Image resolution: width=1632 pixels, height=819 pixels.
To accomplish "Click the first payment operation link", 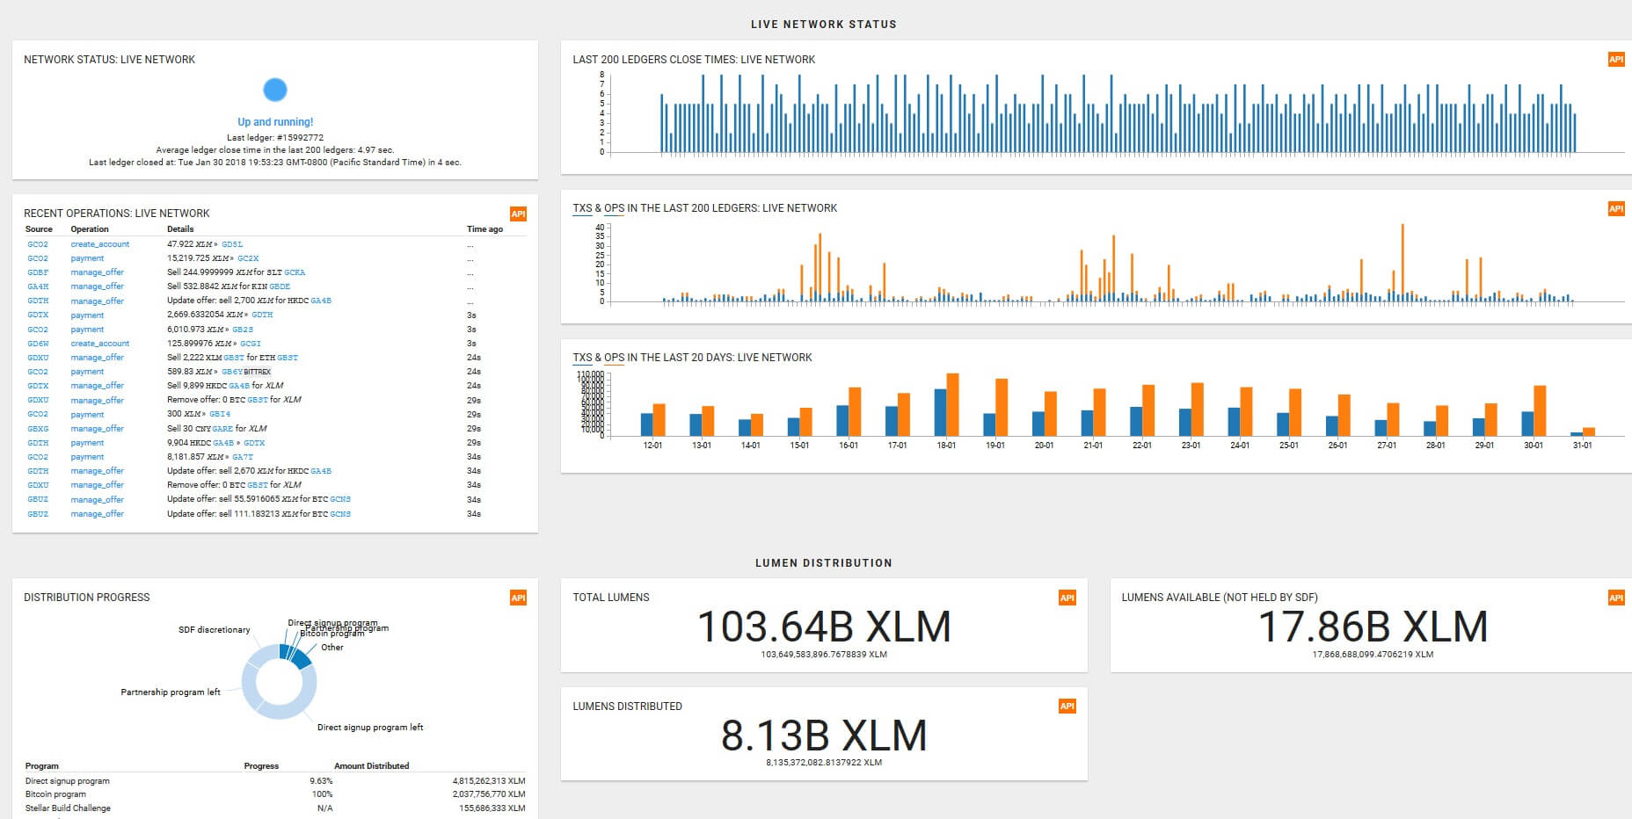I will 87,258.
